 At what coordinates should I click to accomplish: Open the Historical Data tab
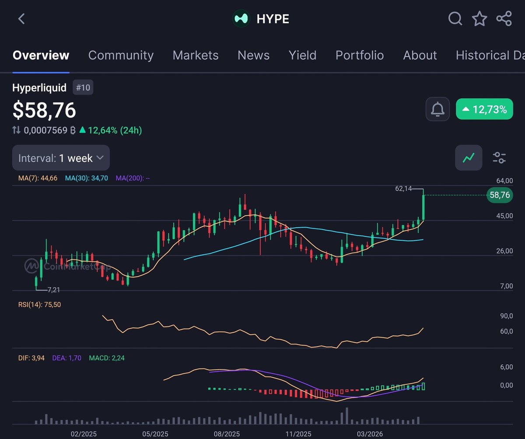point(490,55)
